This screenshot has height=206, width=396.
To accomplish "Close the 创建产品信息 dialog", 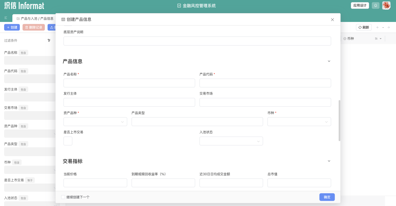I will (x=332, y=19).
